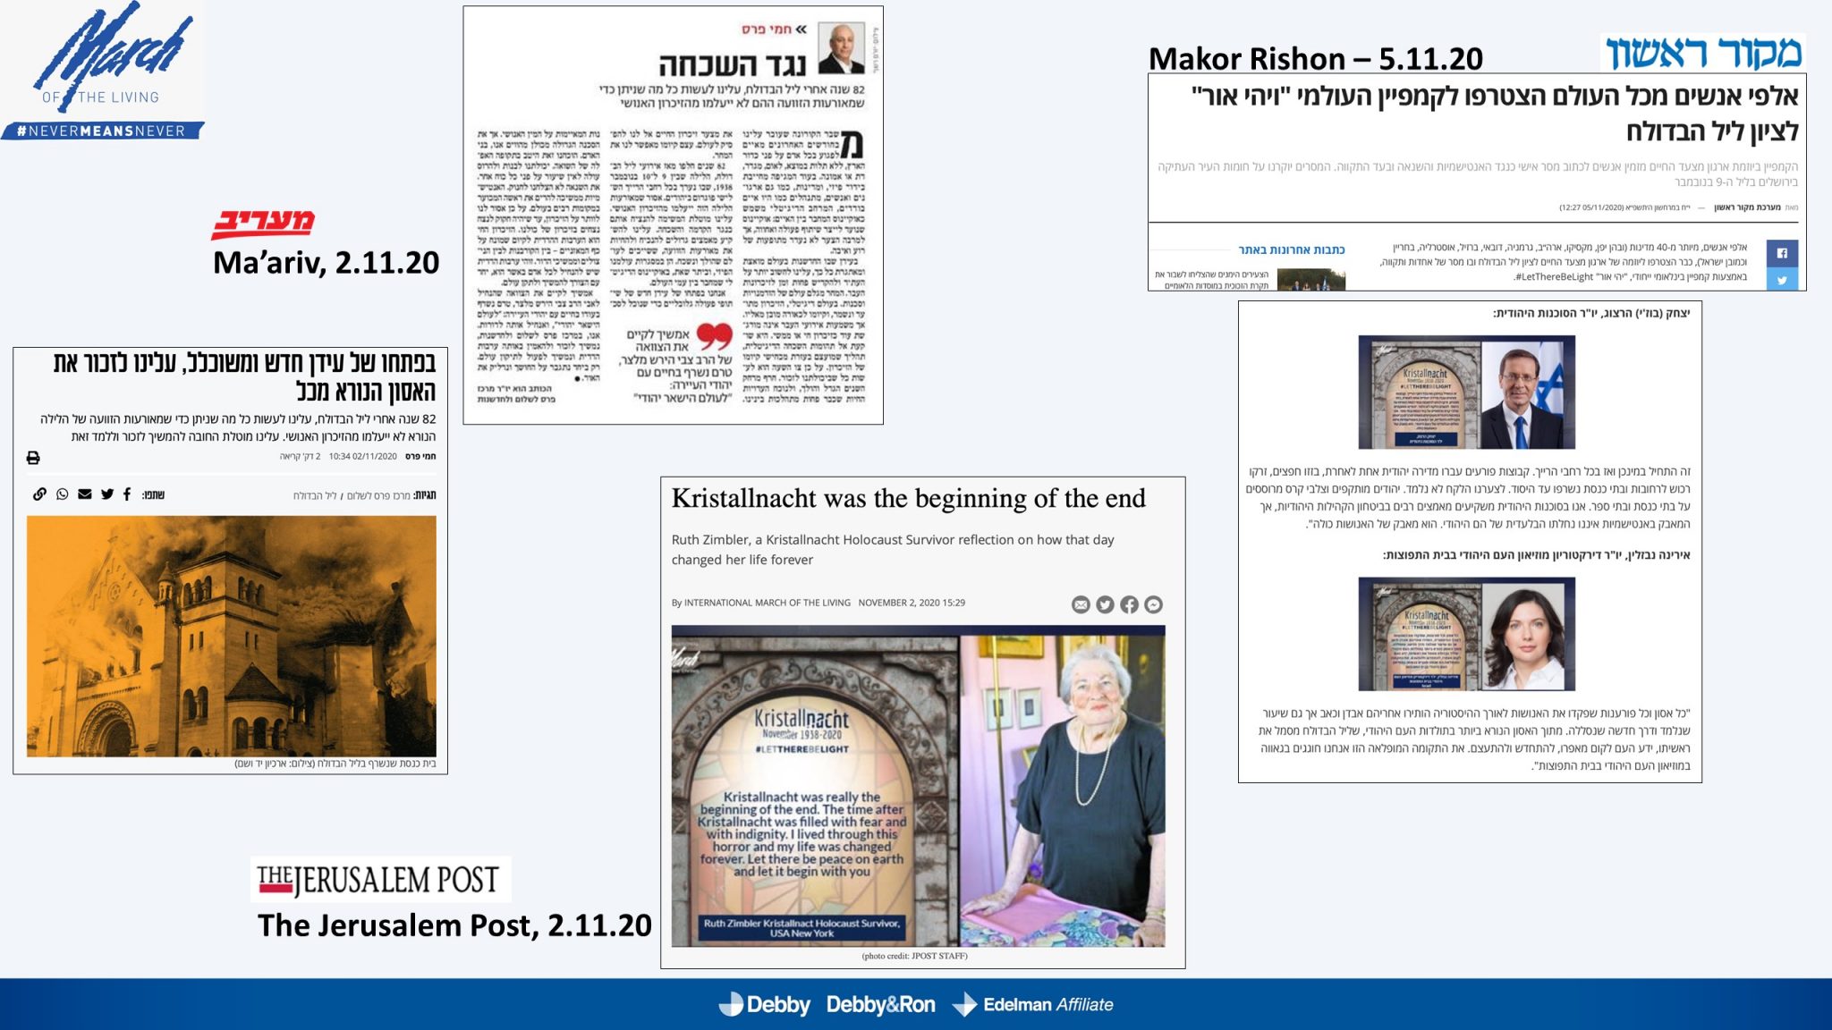This screenshot has height=1030, width=1832.
Task: Click 'Kristallnacht was the beginning of the end' headline
Action: tap(908, 498)
